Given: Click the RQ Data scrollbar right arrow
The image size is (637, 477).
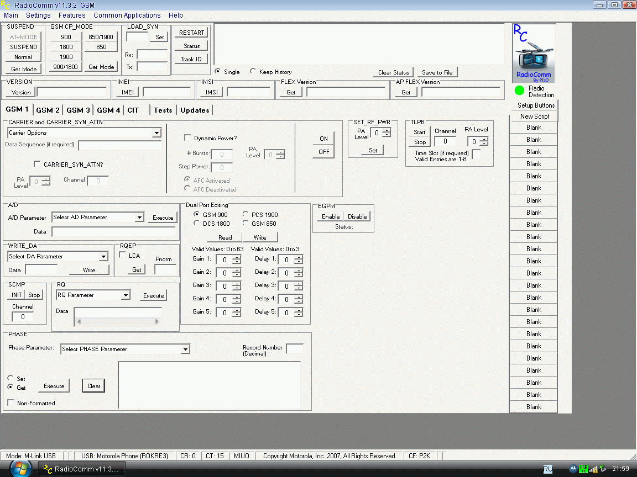Looking at the screenshot, I should 157,322.
